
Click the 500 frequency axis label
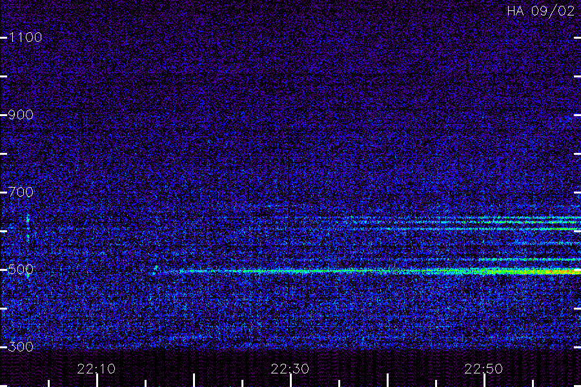[21, 270]
